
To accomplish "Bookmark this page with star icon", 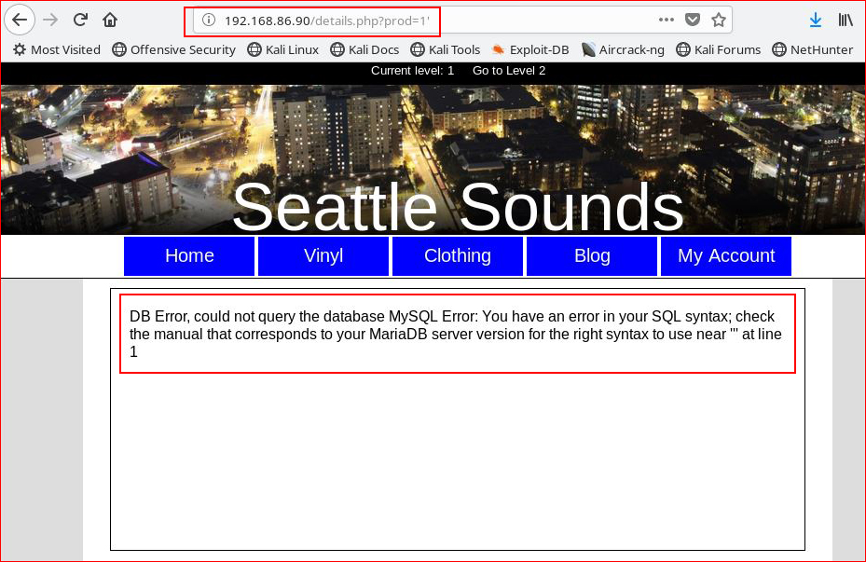I will (x=718, y=20).
